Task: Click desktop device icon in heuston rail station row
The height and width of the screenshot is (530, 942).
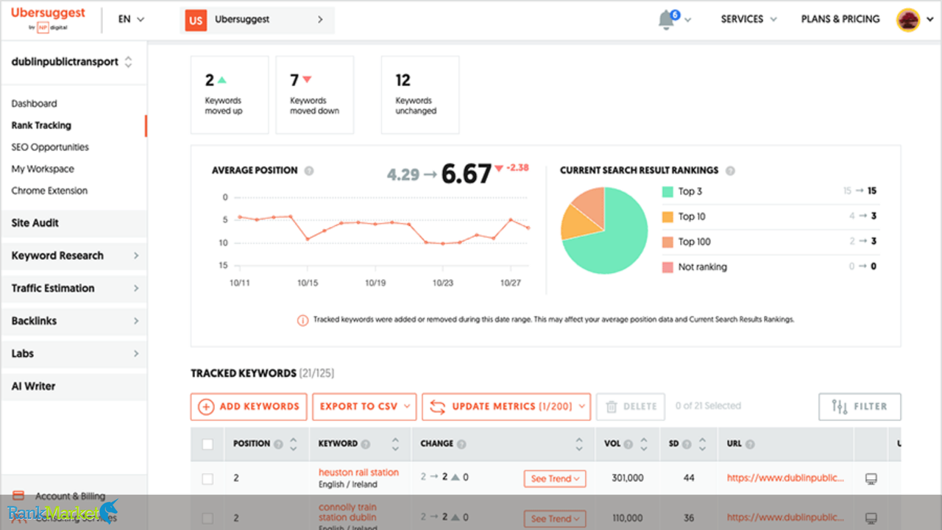Action: pos(871,478)
